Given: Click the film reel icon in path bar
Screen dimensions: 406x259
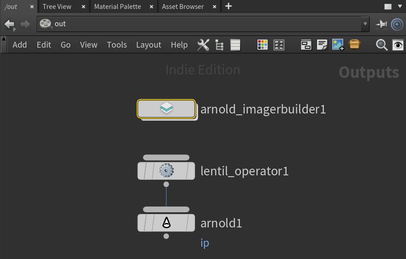Looking at the screenshot, I should pyautogui.click(x=46, y=24).
